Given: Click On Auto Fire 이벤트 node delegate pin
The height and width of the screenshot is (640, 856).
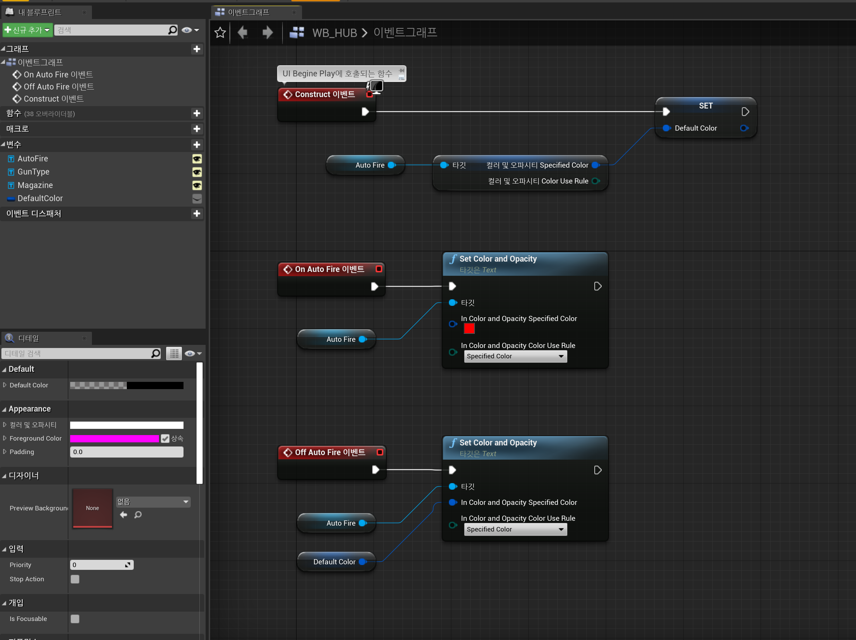Looking at the screenshot, I should 379,269.
